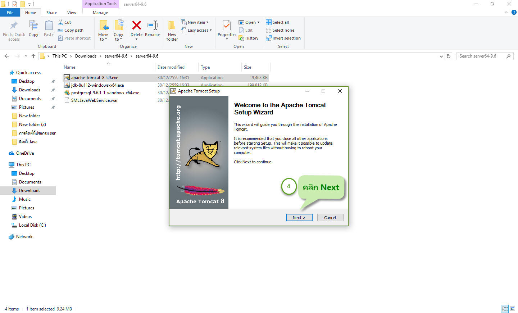This screenshot has height=313, width=518.
Task: Open the address bar dropdown chevron
Action: pos(441,56)
